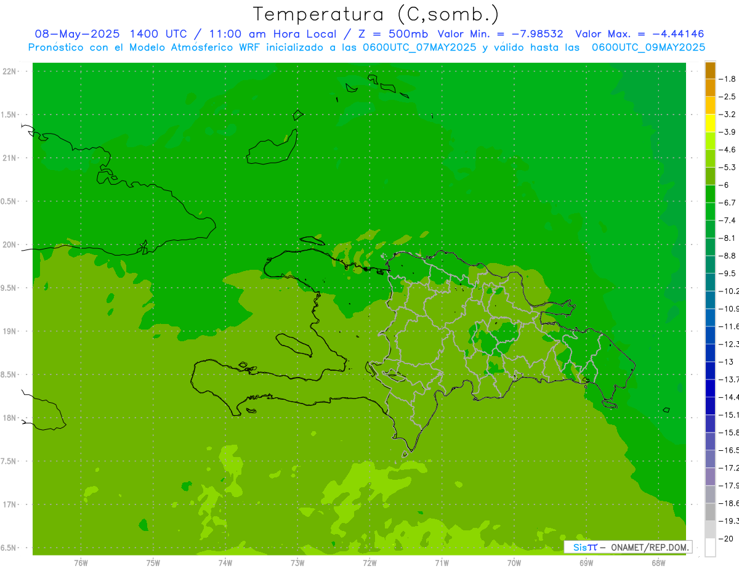
Task: Select the -3.9 colorbar value label
Action: click(727, 132)
